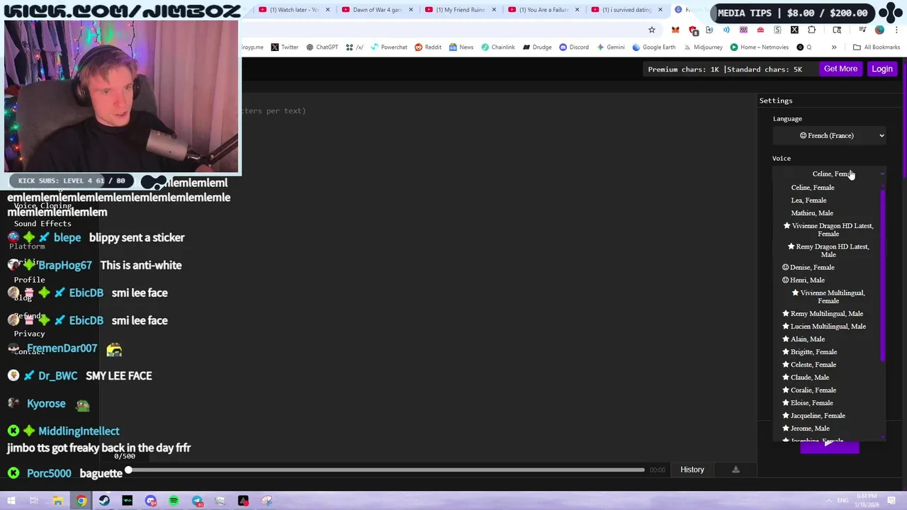Open Steam from the taskbar
Image resolution: width=907 pixels, height=510 pixels.
(104, 501)
